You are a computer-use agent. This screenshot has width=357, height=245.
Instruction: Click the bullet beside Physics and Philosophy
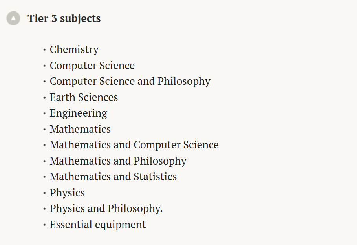click(x=44, y=209)
